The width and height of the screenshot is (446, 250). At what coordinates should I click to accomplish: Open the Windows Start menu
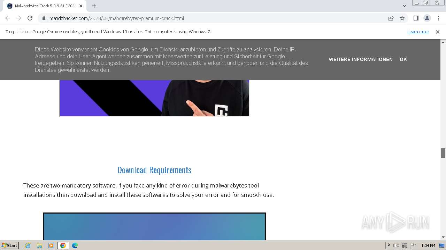pyautogui.click(x=9, y=245)
